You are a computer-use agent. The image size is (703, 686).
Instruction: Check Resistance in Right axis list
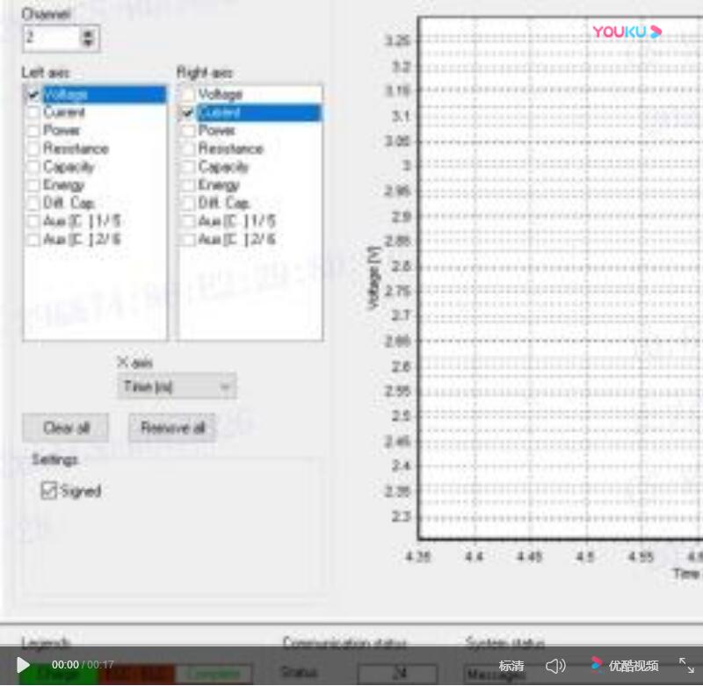(x=187, y=148)
